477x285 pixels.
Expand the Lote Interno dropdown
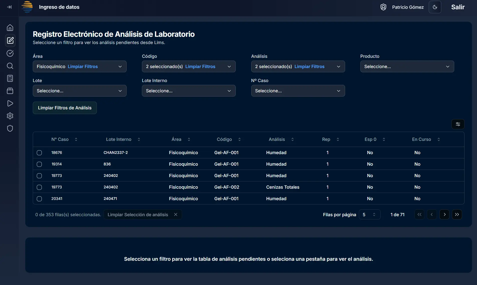tap(188, 91)
